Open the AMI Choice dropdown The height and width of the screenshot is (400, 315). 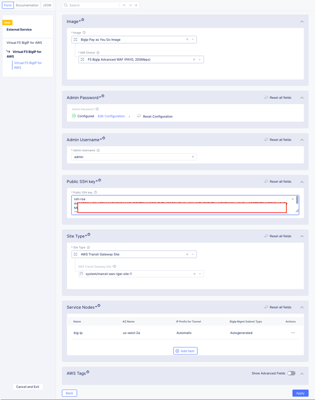click(200, 60)
